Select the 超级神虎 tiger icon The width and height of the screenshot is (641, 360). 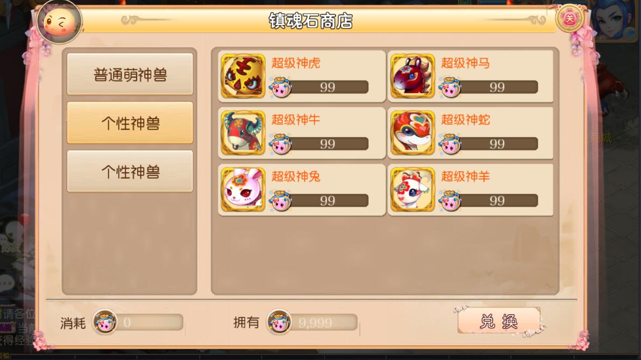click(x=243, y=76)
